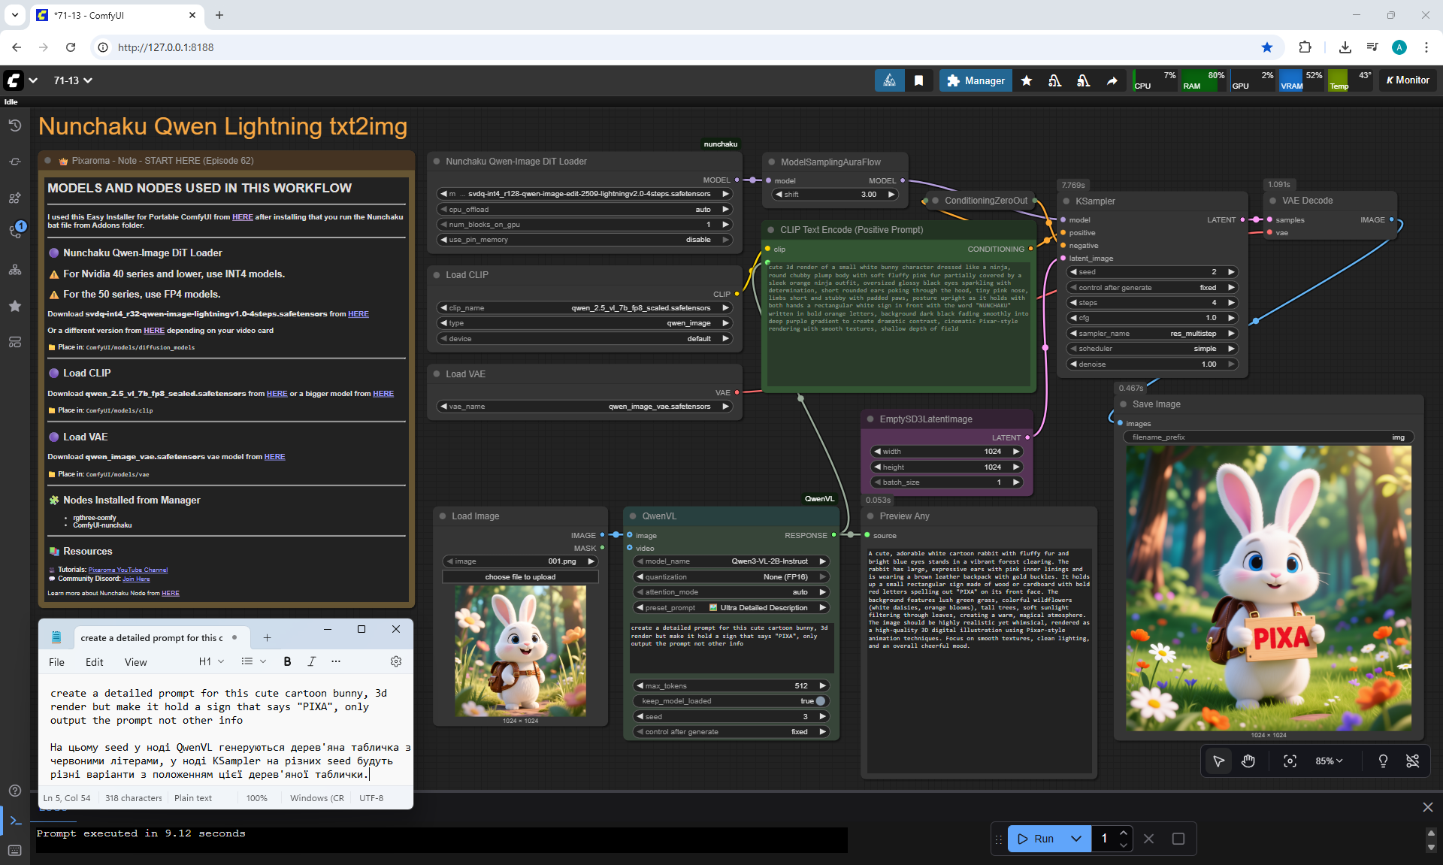Open the 71-13 workflow name dropdown
The width and height of the screenshot is (1443, 865).
(73, 80)
